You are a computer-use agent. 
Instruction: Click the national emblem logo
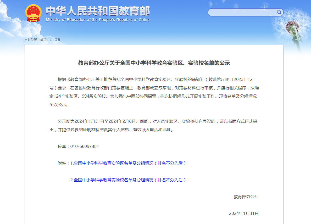click(33, 13)
